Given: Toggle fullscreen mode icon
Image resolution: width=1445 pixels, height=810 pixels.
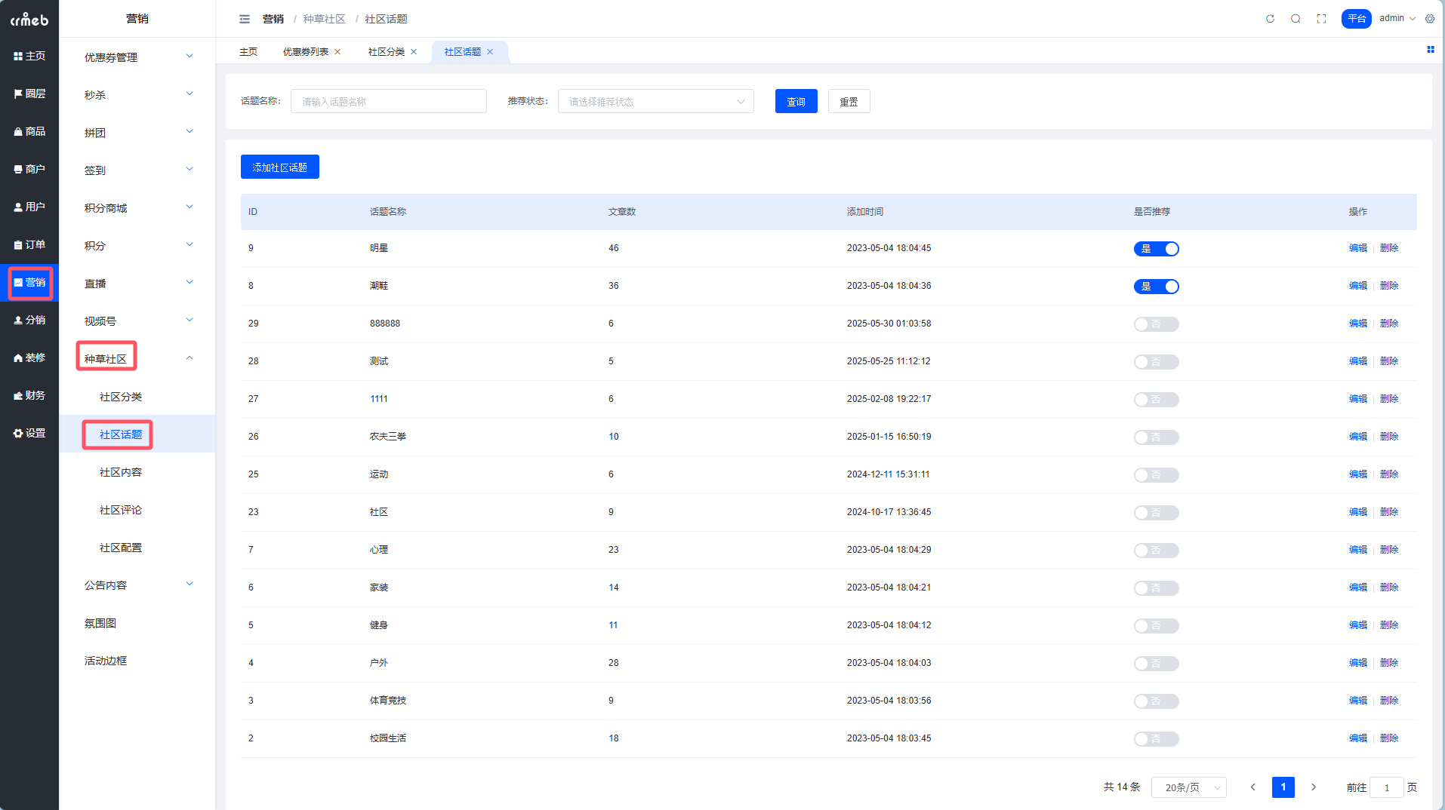Looking at the screenshot, I should 1321,19.
